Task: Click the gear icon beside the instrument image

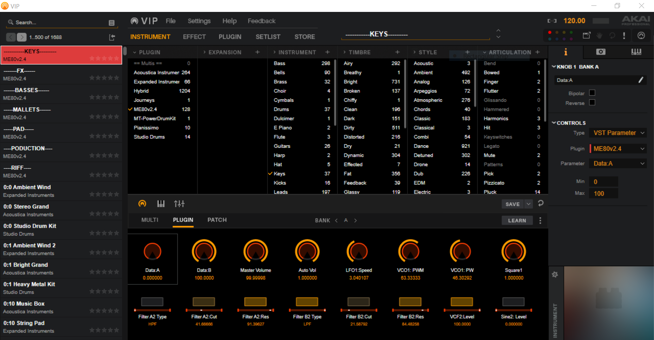Action: [x=555, y=274]
